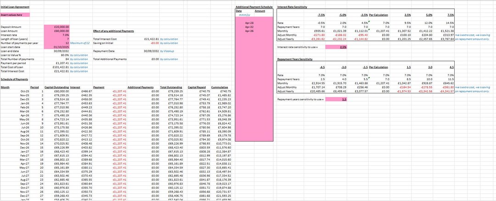This screenshot has width=496, height=201.
Task: Click Adjust Monthly value -£271.80
Action: pos(320,35)
